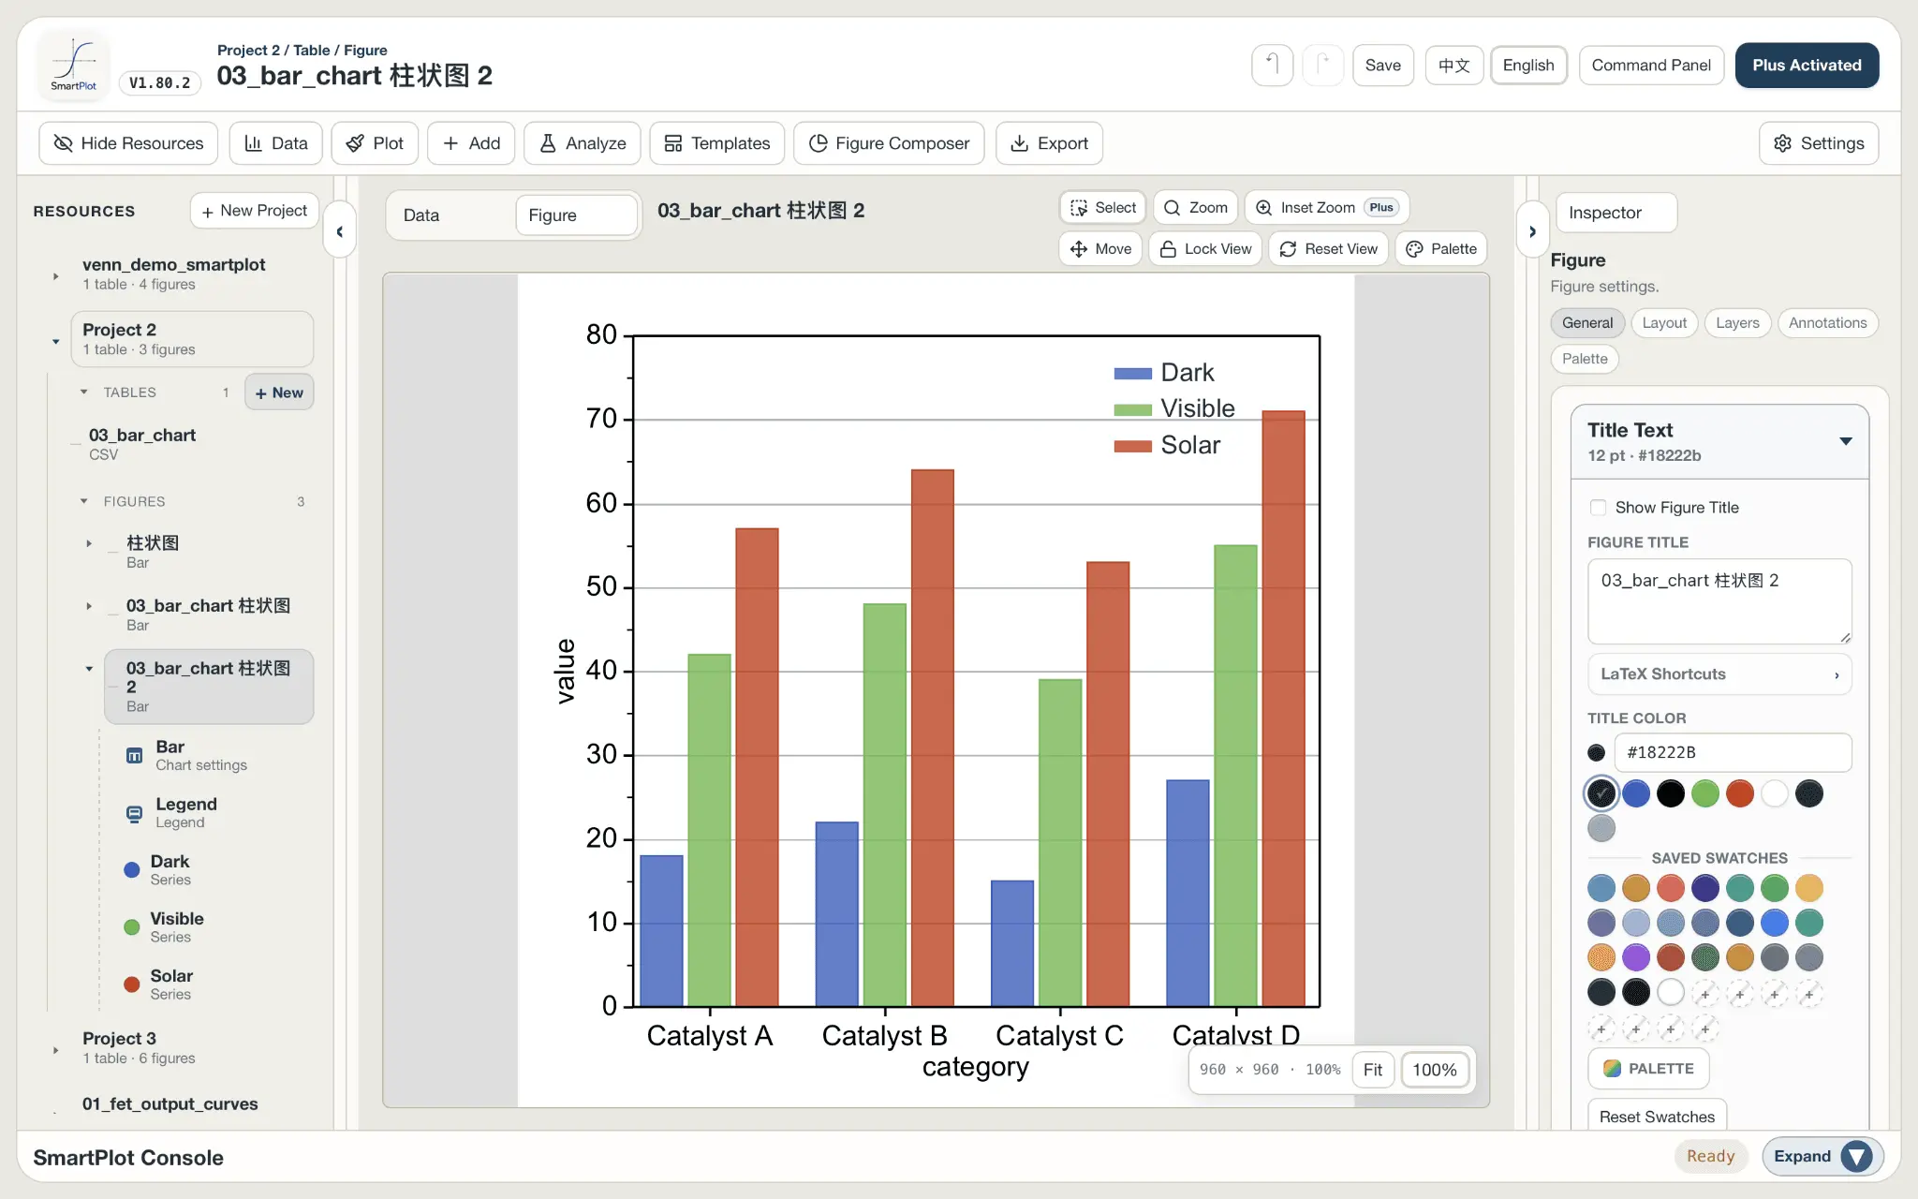Click the Figure Title text area

point(1719,601)
